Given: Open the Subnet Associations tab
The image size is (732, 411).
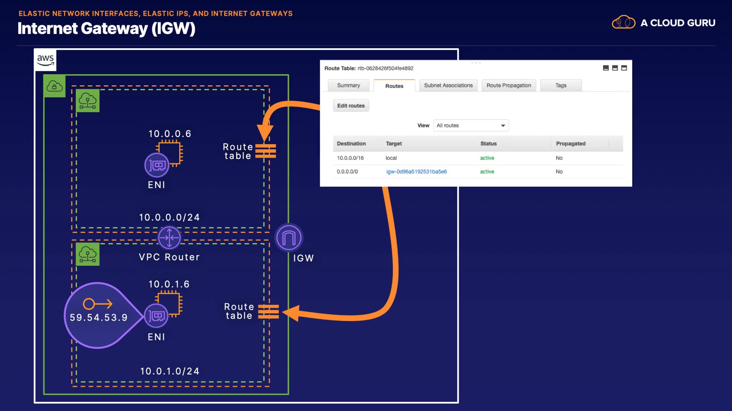Looking at the screenshot, I should pos(448,86).
